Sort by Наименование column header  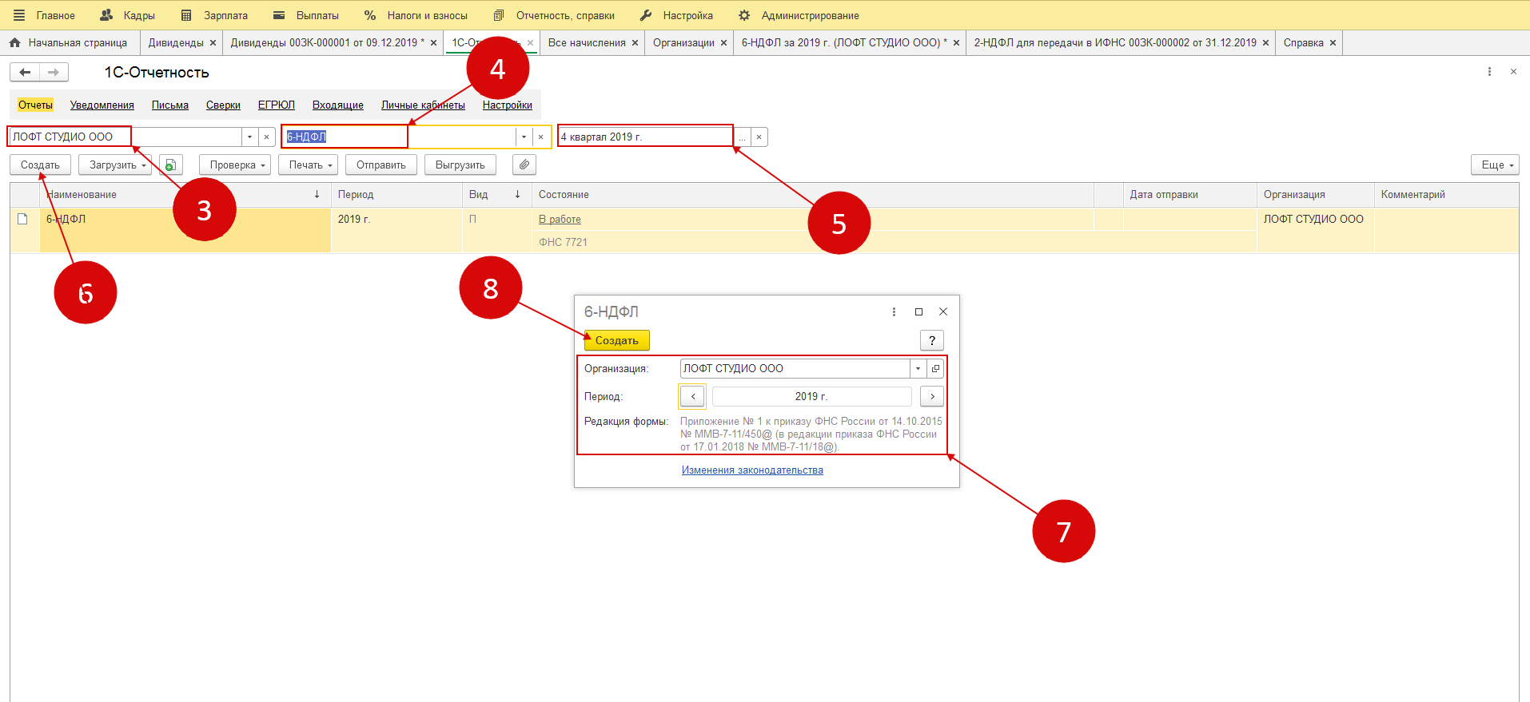(185, 194)
